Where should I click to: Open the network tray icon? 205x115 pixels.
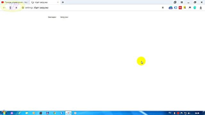pos(185,113)
